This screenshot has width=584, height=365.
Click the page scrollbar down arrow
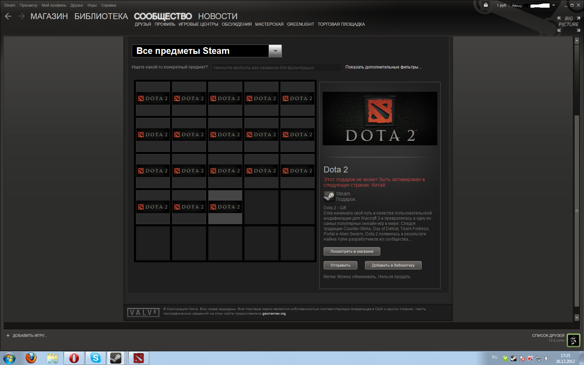pyautogui.click(x=577, y=317)
